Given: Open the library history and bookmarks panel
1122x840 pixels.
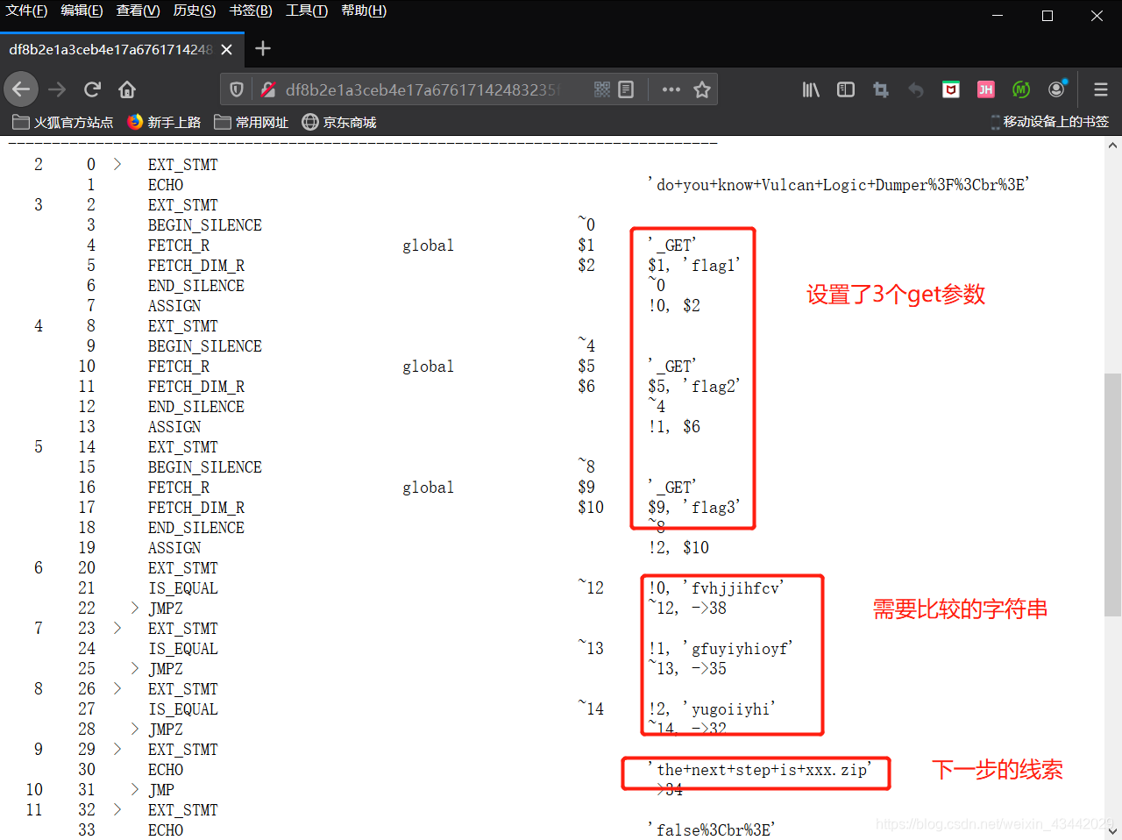Looking at the screenshot, I should [x=811, y=89].
